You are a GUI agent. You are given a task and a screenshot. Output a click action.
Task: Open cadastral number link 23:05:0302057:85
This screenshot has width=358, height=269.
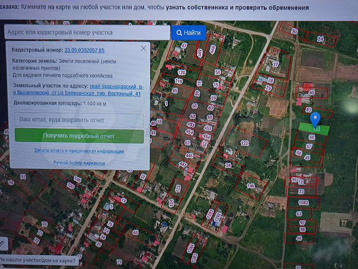[84, 50]
